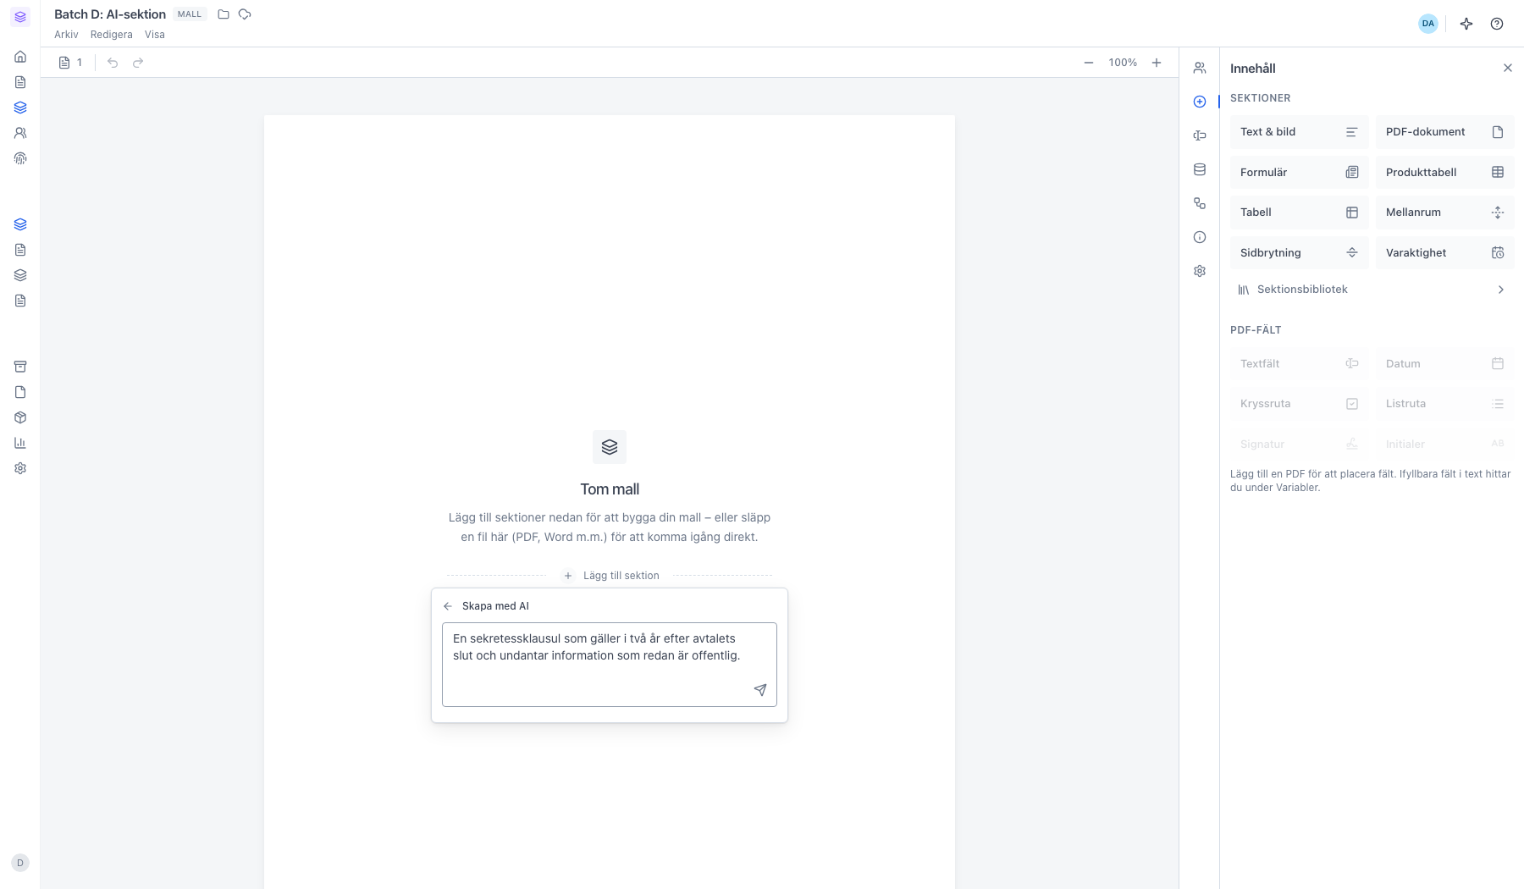Add a Sidbrytning page break
The height and width of the screenshot is (889, 1524).
pyautogui.click(x=1300, y=253)
